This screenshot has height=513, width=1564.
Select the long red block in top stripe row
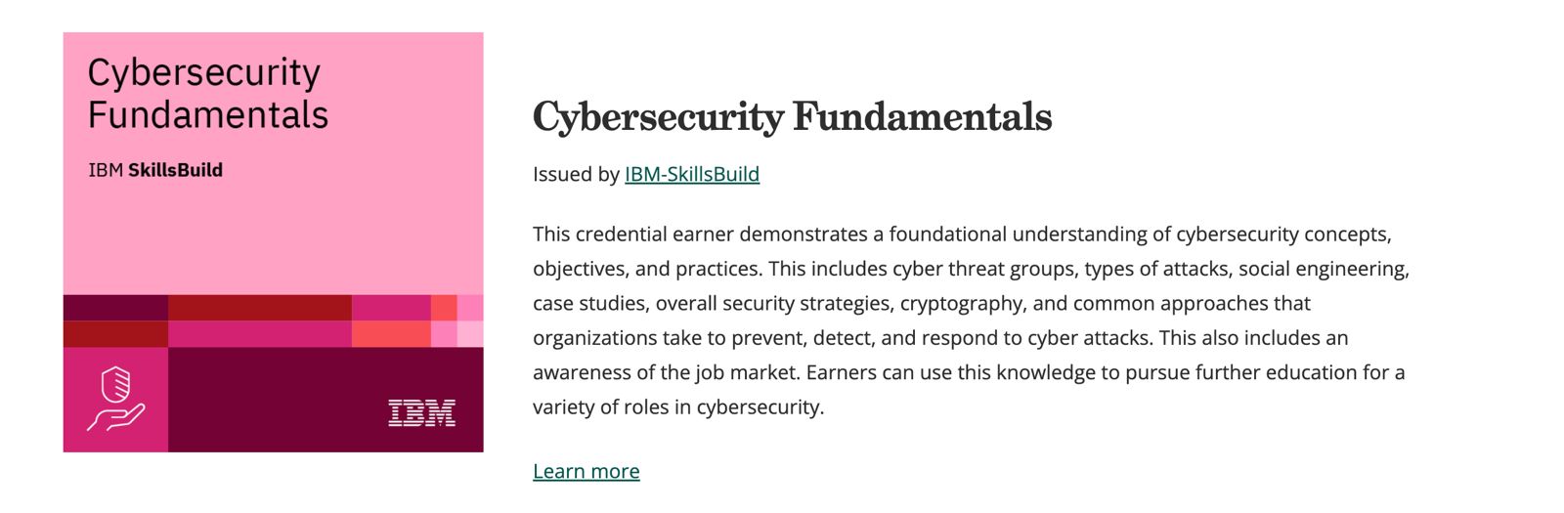click(x=259, y=308)
